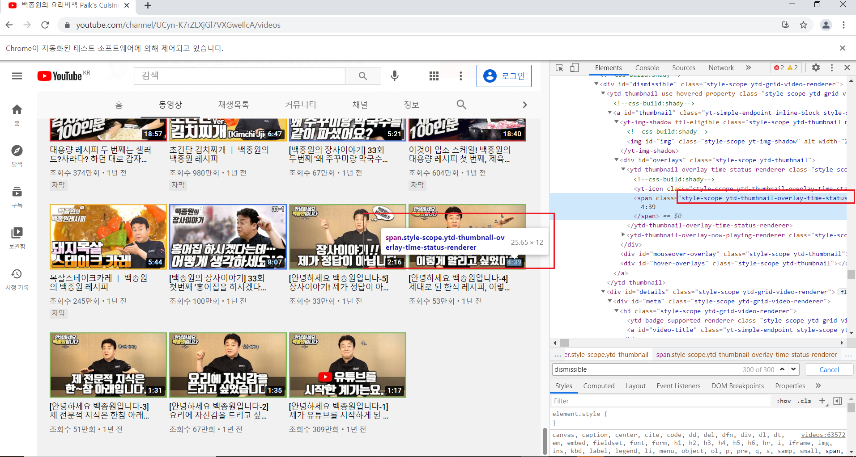Go to Home in the sidebar

(x=17, y=114)
